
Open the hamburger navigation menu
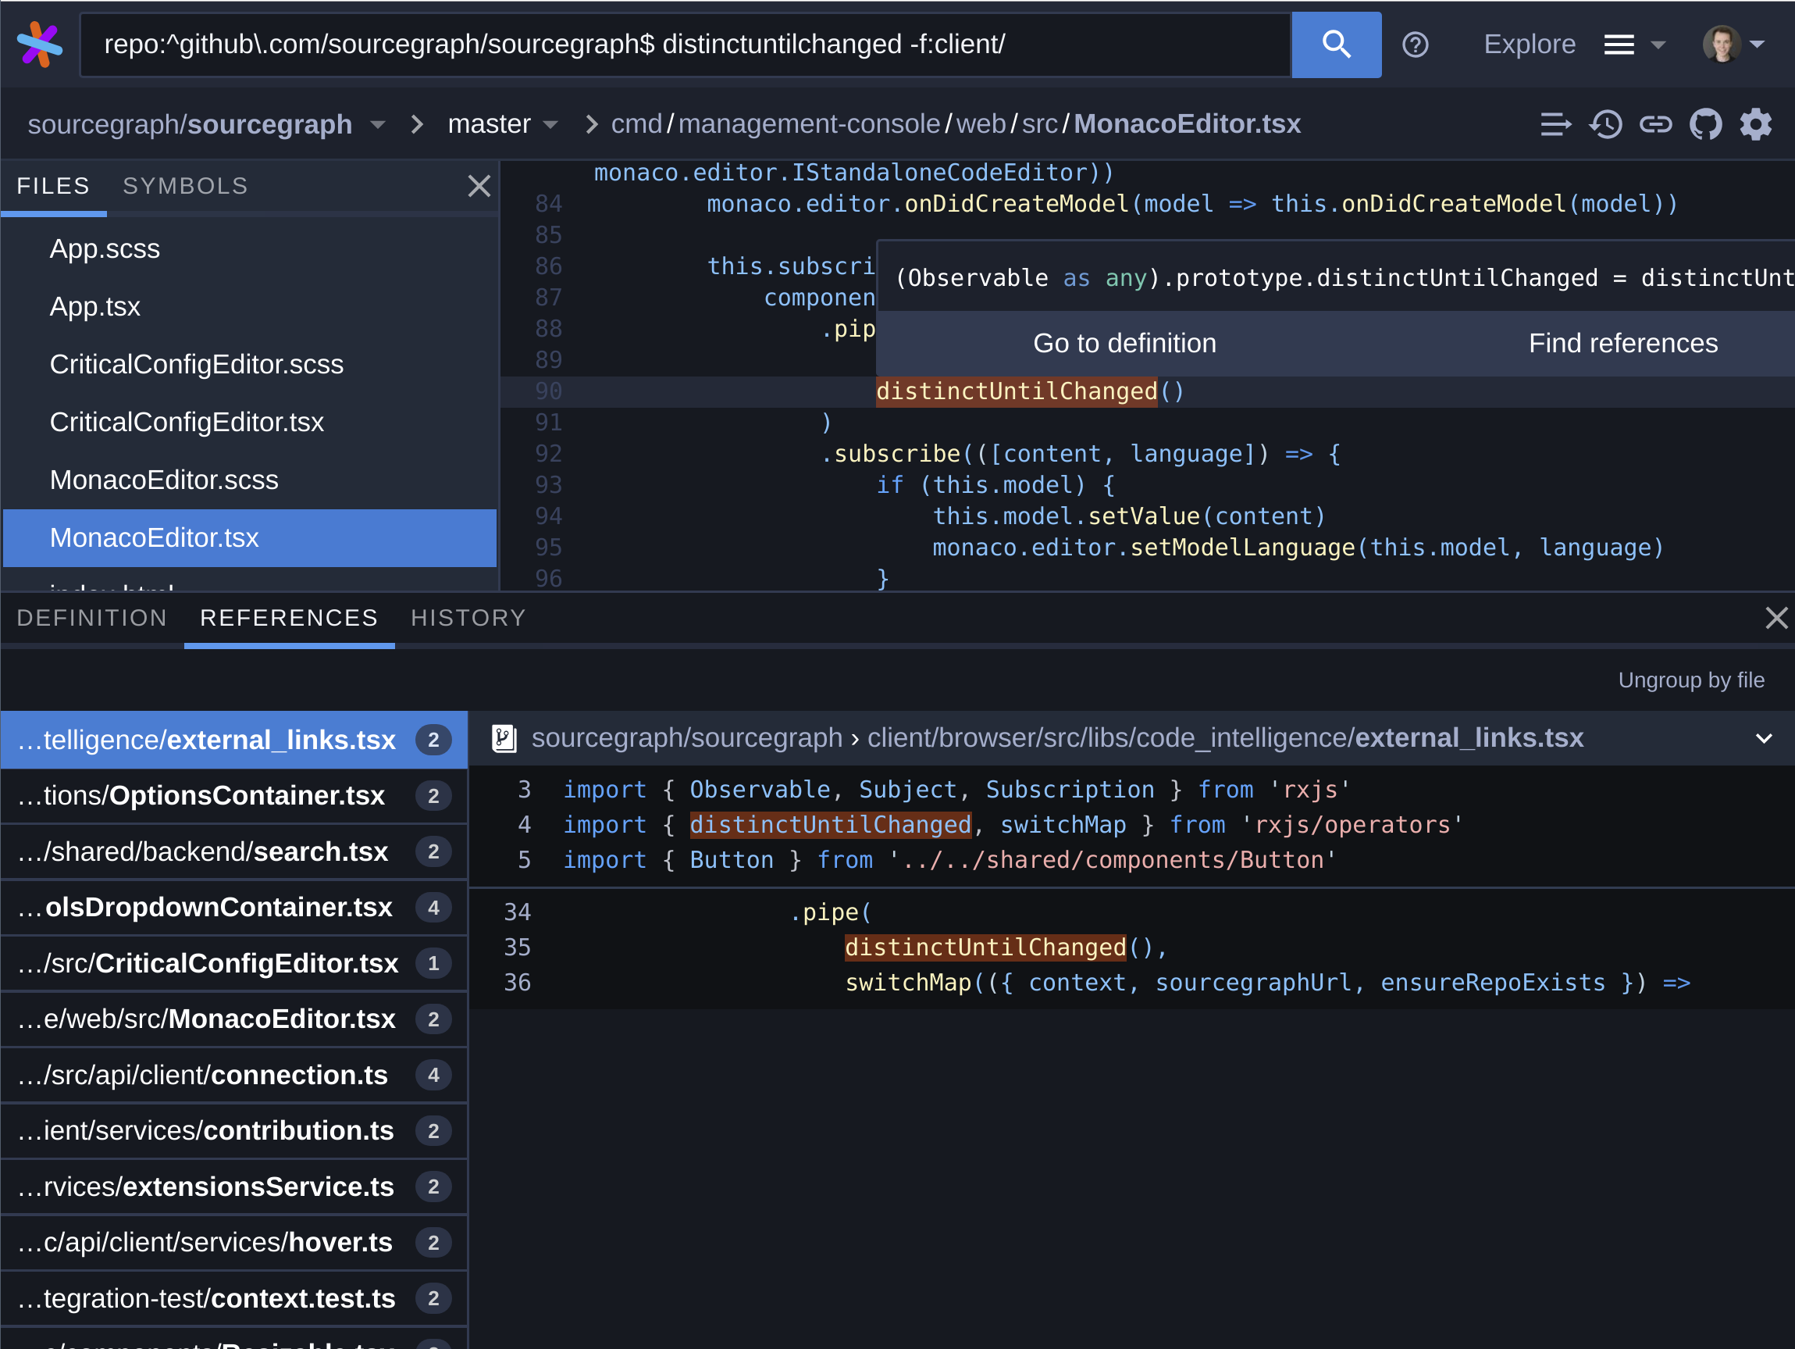(x=1633, y=45)
